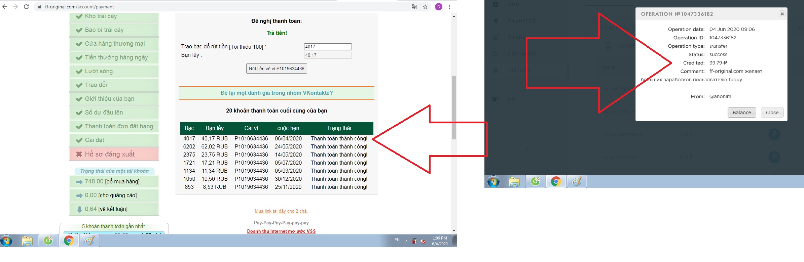This screenshot has width=804, height=262.
Task: Click the muted volume tray icon
Action: [x=423, y=241]
